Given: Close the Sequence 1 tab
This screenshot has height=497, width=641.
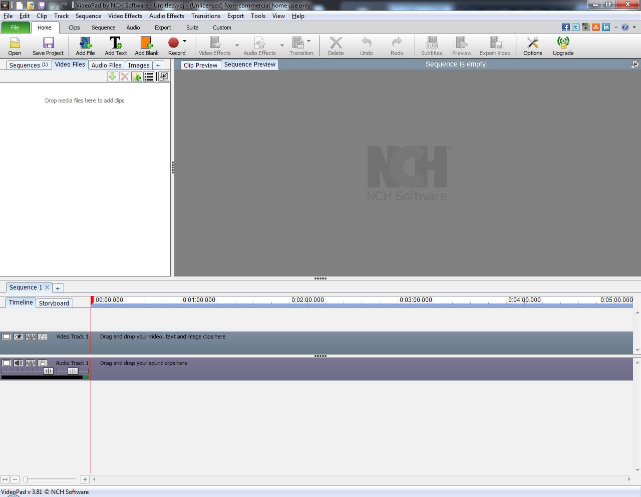Looking at the screenshot, I should tap(47, 287).
